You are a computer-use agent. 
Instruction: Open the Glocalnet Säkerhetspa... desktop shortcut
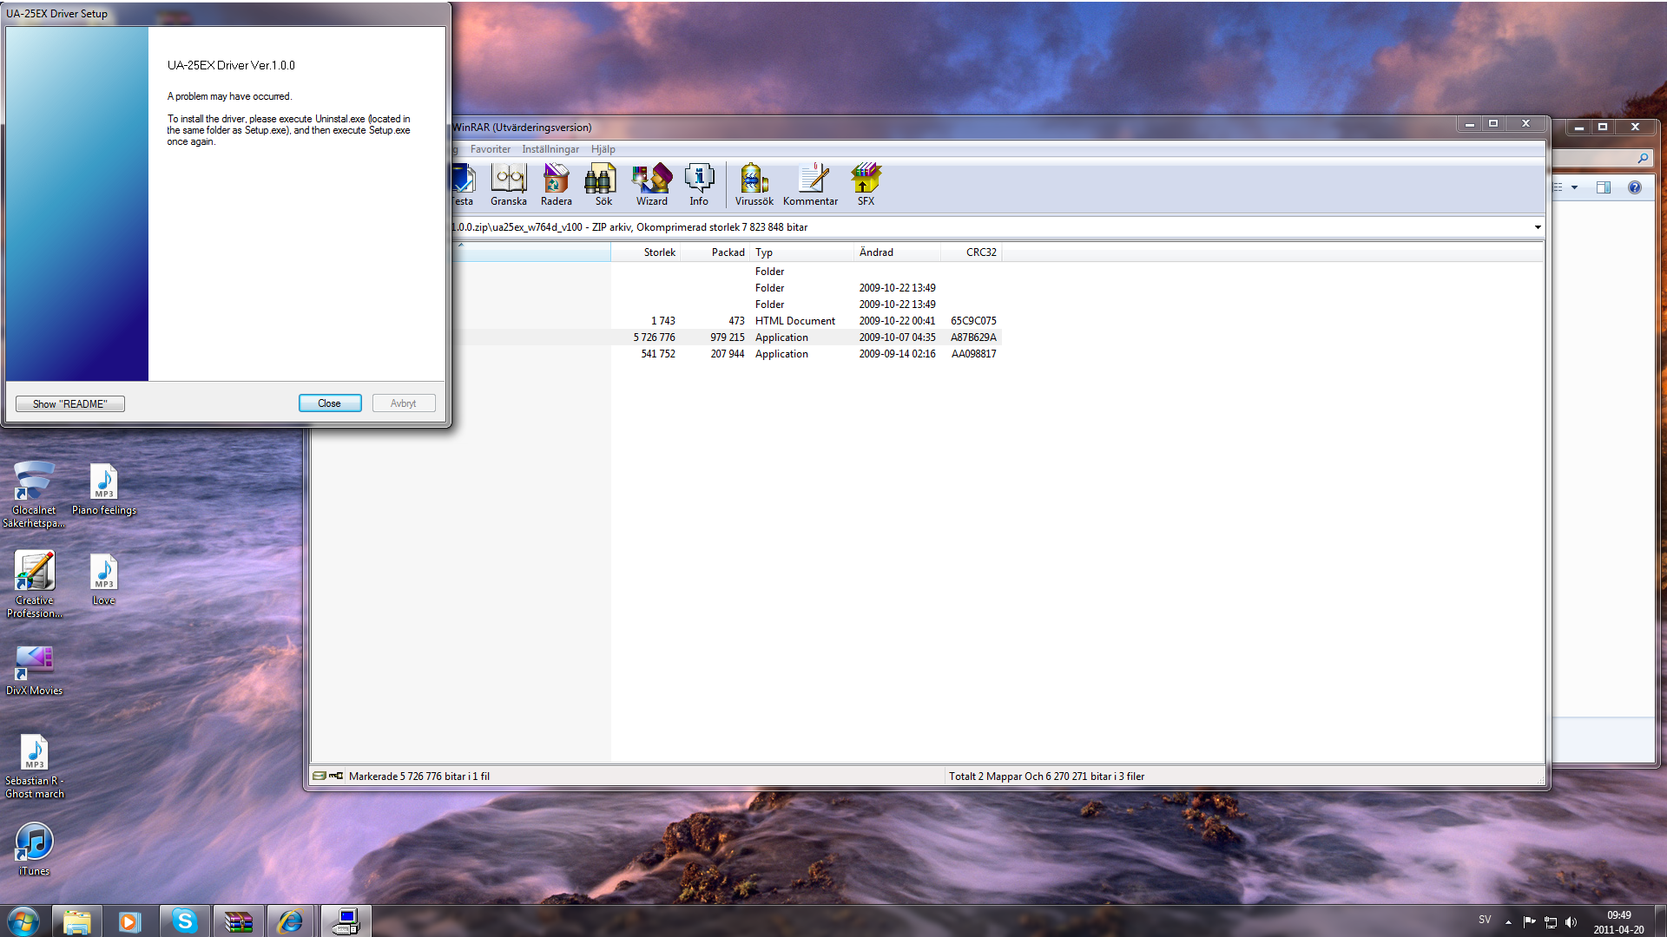click(x=34, y=495)
